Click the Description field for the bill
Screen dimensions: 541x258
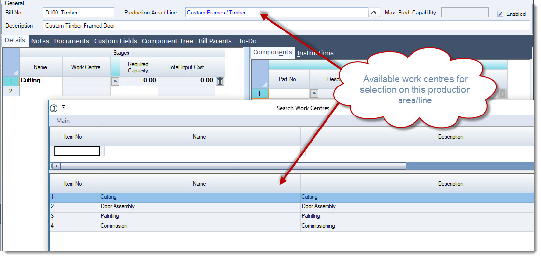286,26
